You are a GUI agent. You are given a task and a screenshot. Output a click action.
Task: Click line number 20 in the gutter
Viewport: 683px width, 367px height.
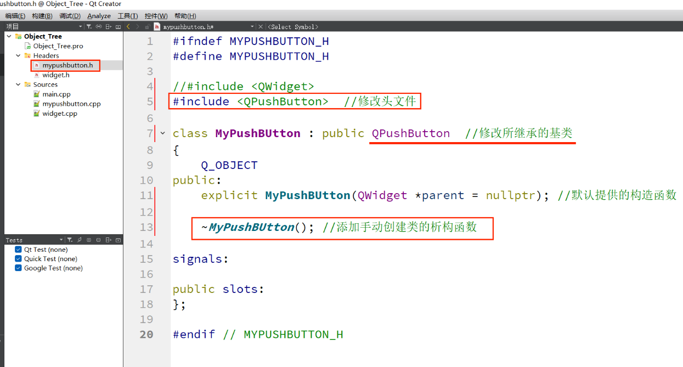click(x=146, y=334)
